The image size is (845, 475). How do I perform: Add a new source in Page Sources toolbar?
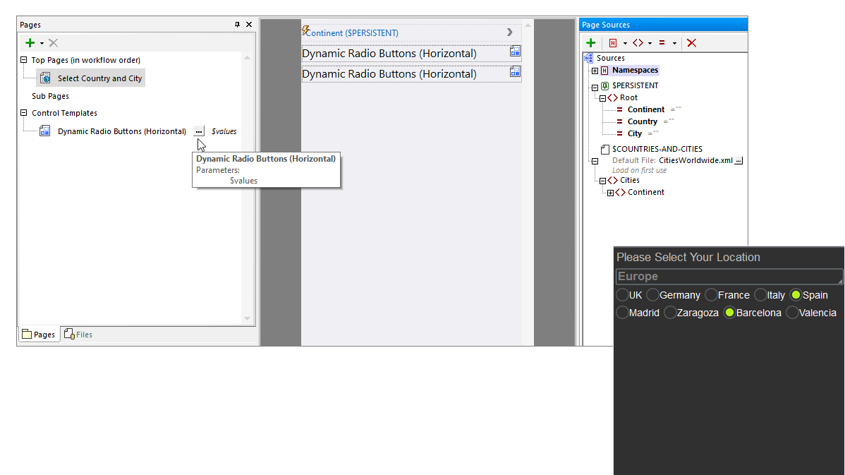[x=591, y=42]
